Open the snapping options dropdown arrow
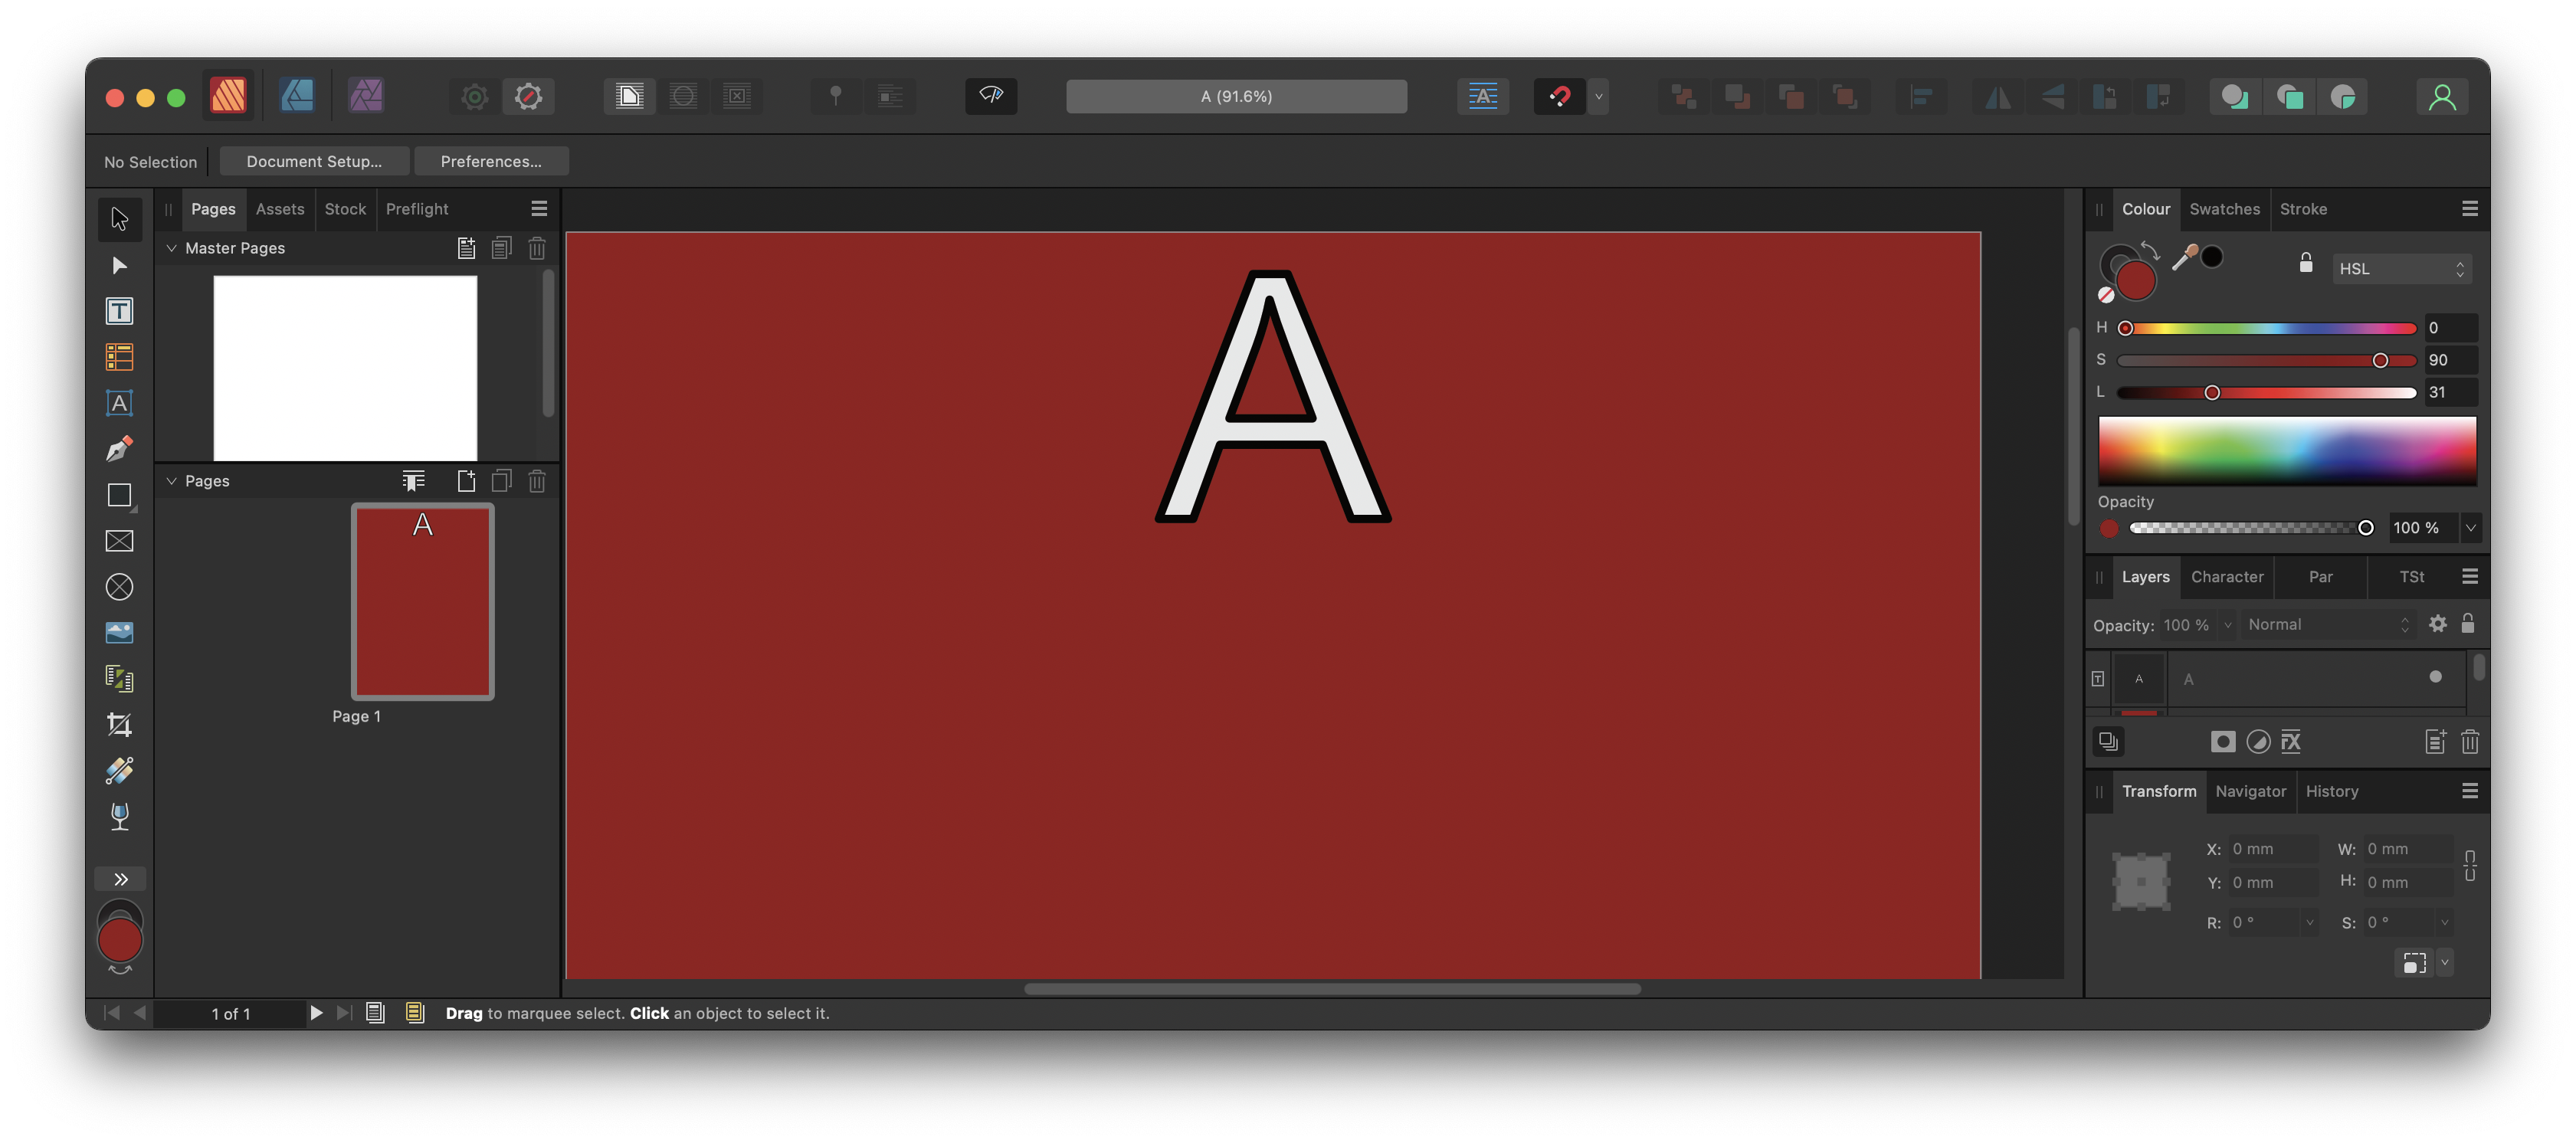The image size is (2576, 1143). click(1598, 96)
